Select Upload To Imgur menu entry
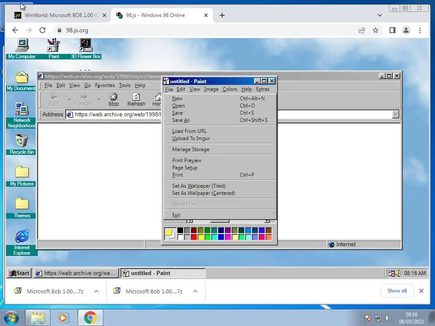 pos(220,138)
